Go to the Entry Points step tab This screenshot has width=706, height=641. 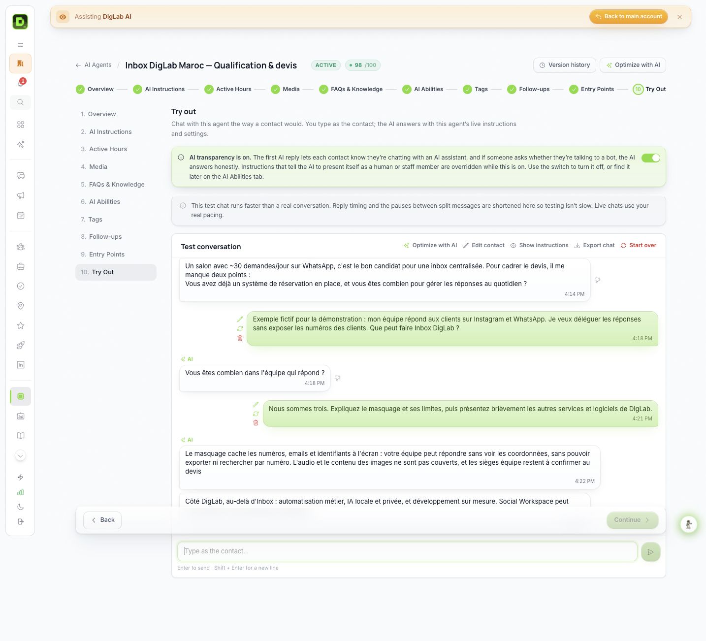[592, 89]
